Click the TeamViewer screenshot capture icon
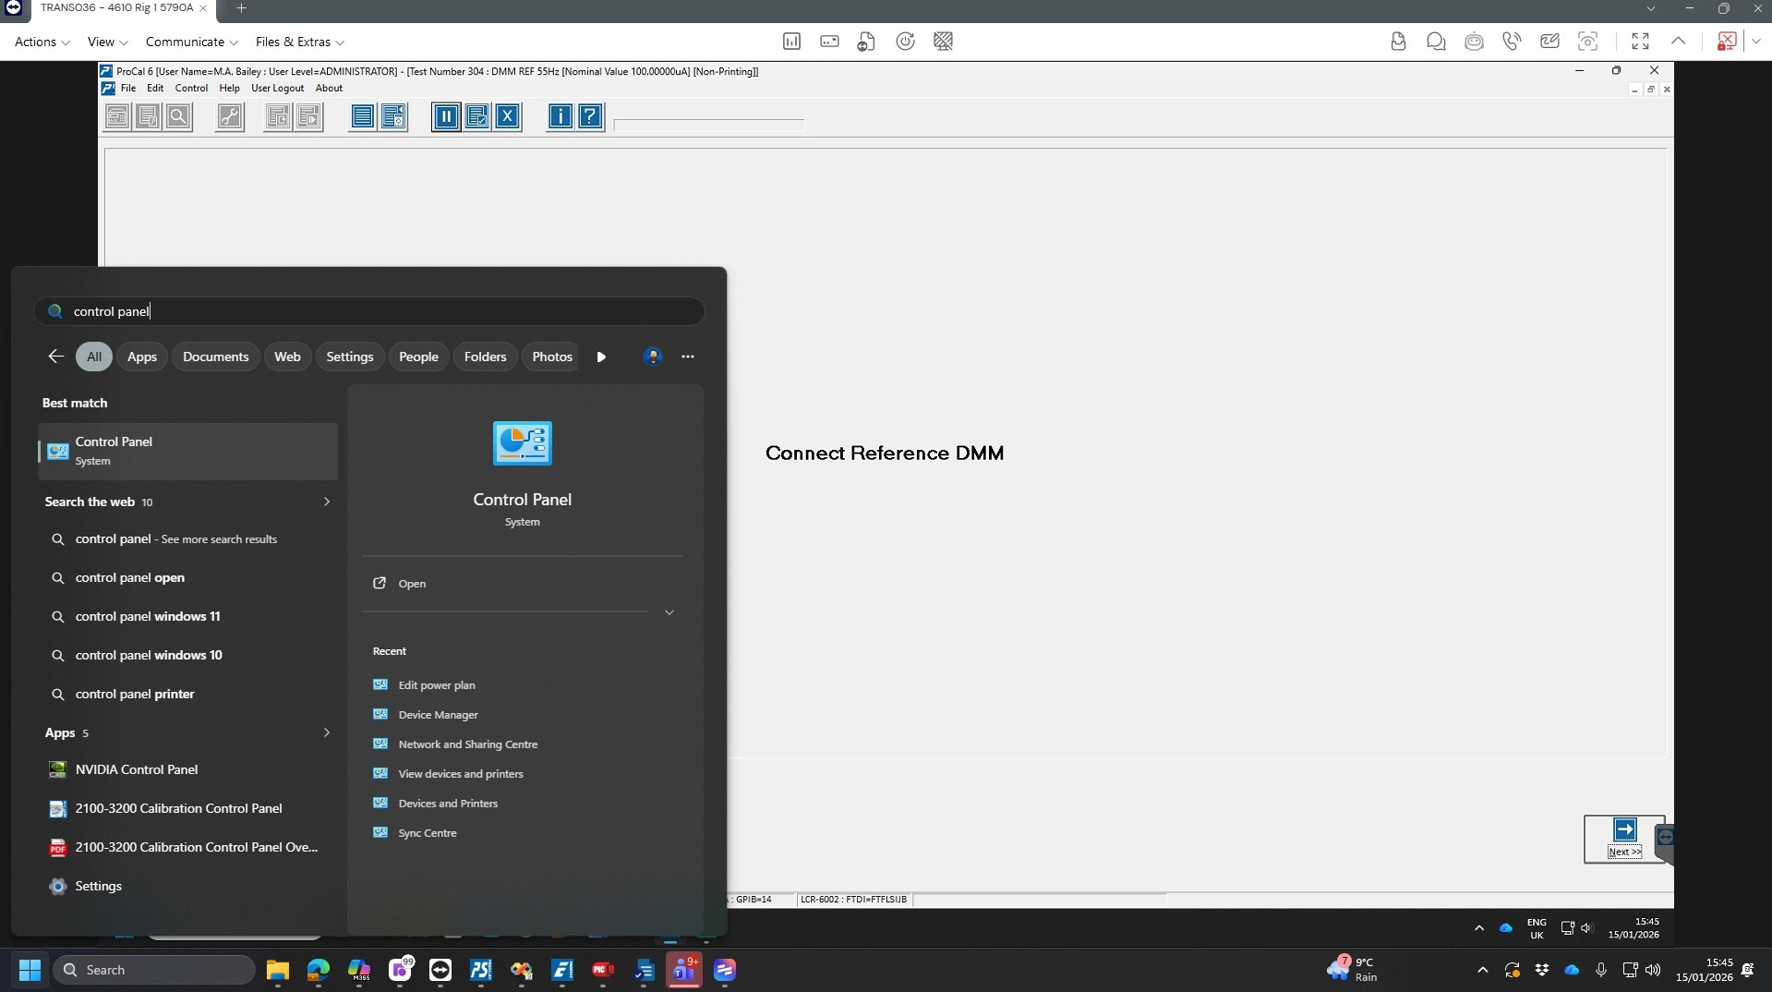This screenshot has width=1772, height=992. (x=1587, y=42)
